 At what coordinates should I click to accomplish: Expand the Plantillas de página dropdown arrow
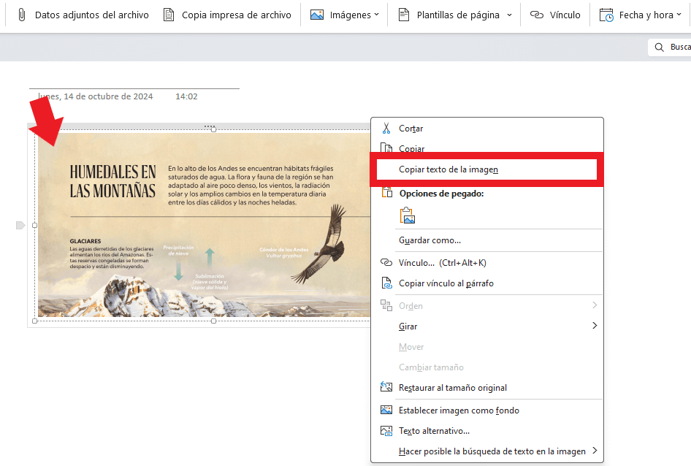click(509, 15)
